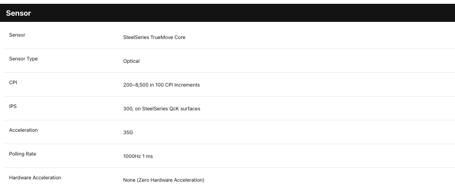Screen dimensions: 455x196
Task: Select the 'Acceleration' row label
Action: coord(23,130)
